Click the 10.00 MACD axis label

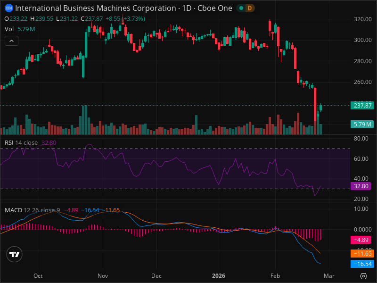click(x=361, y=208)
